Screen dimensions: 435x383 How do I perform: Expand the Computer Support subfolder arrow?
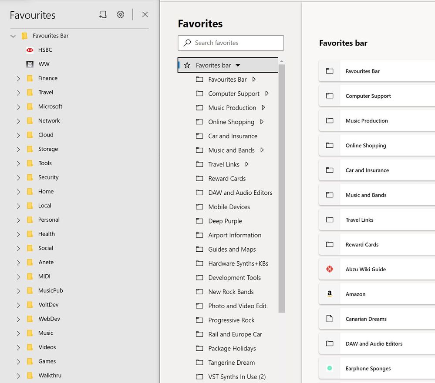click(267, 93)
